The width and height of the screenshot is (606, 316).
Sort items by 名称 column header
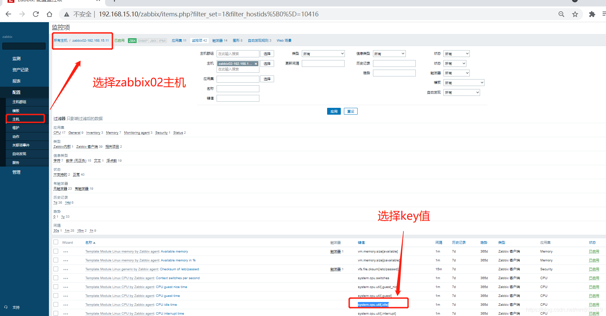tap(90, 243)
